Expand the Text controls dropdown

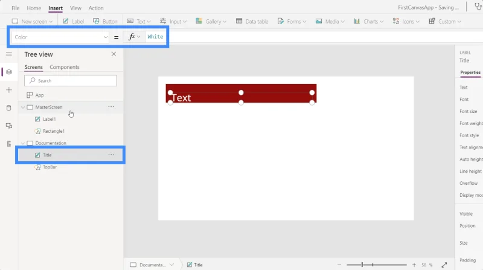(x=139, y=21)
